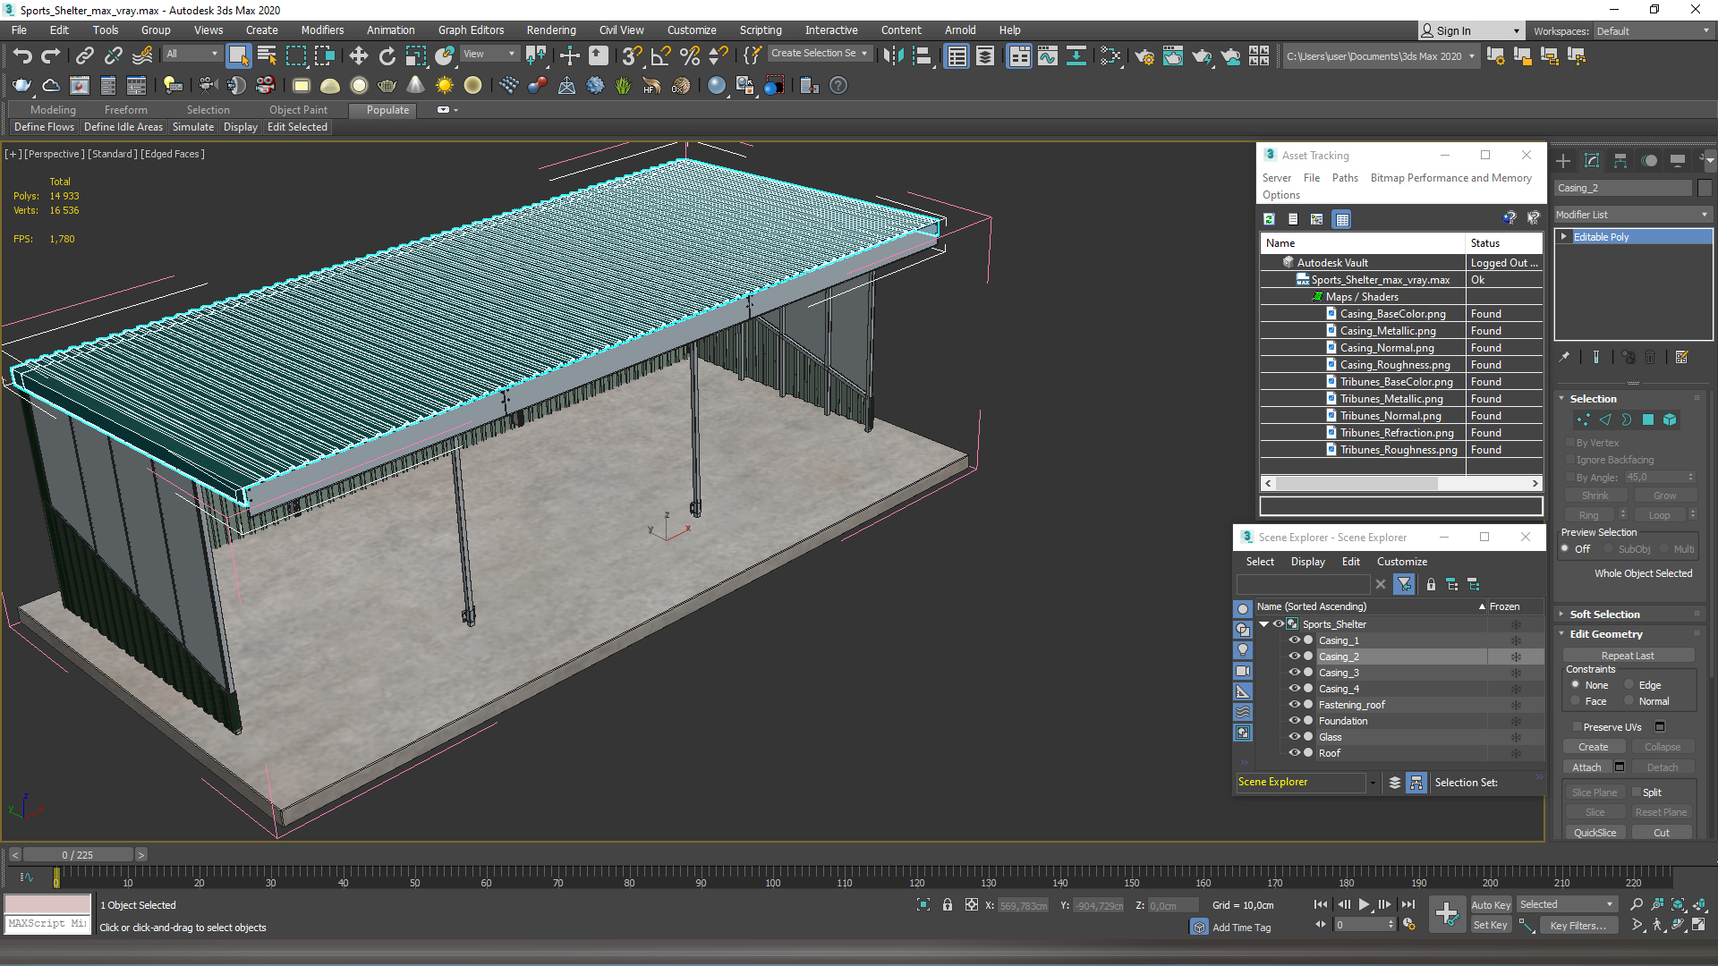Hide Roof with its eye icon
Viewport: 1718px width, 966px height.
[1294, 753]
